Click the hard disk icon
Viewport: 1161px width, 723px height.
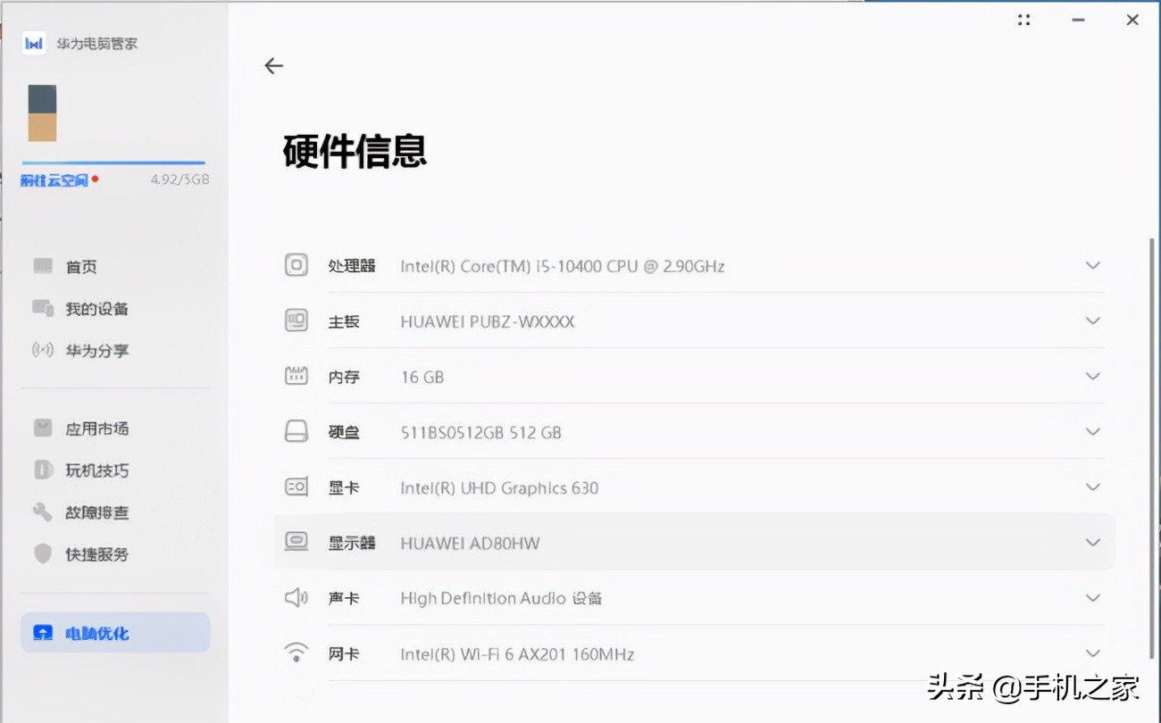[x=296, y=432]
